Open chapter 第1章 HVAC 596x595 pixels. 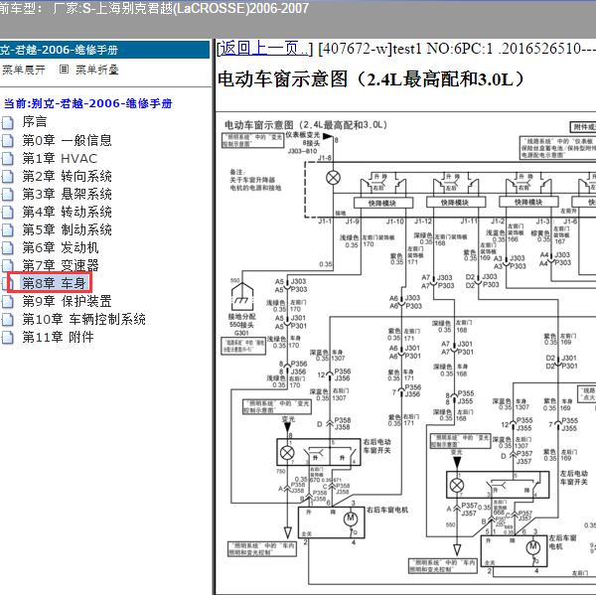[60, 158]
